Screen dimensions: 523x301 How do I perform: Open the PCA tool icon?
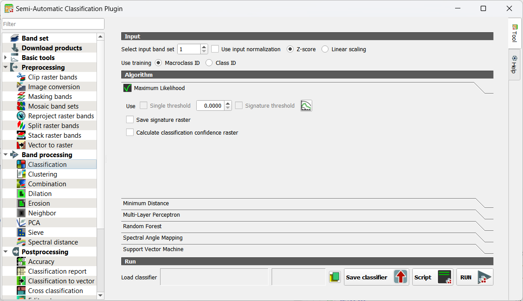pos(21,223)
